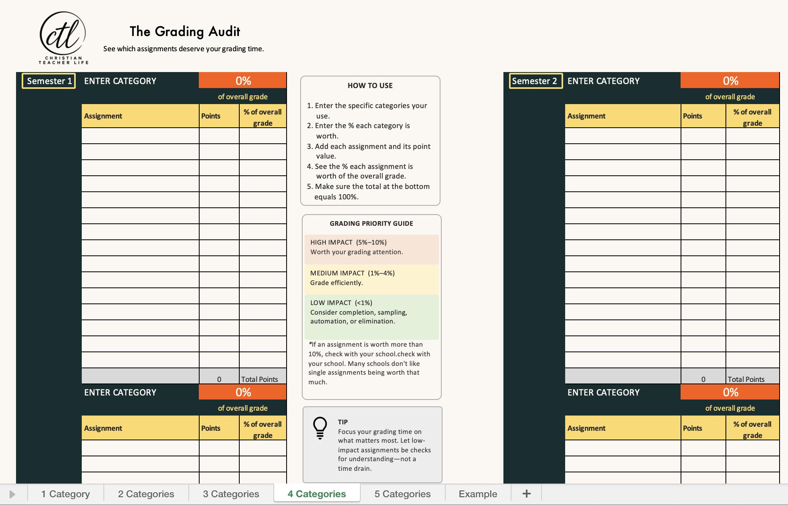
Task: Click Semester 1 top 'of overall grade' label
Action: [x=242, y=96]
